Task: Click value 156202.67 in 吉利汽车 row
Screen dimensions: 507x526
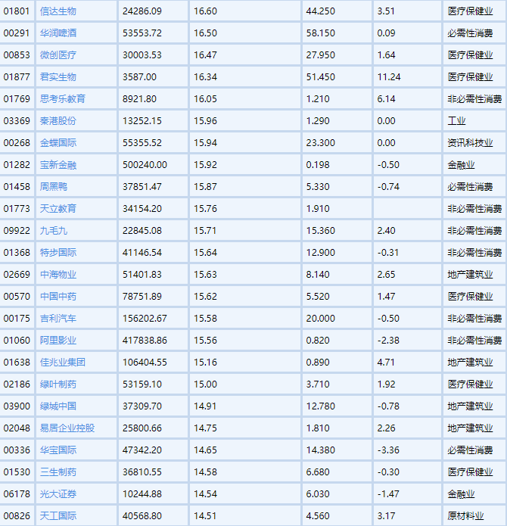Action: pyautogui.click(x=145, y=319)
